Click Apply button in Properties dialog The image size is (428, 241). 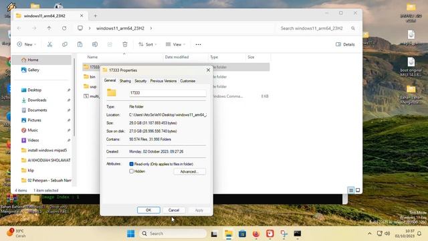click(199, 210)
